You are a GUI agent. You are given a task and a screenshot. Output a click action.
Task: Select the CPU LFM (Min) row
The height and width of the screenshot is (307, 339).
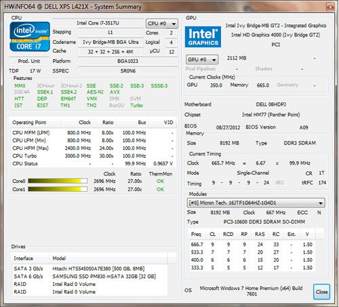93,140
